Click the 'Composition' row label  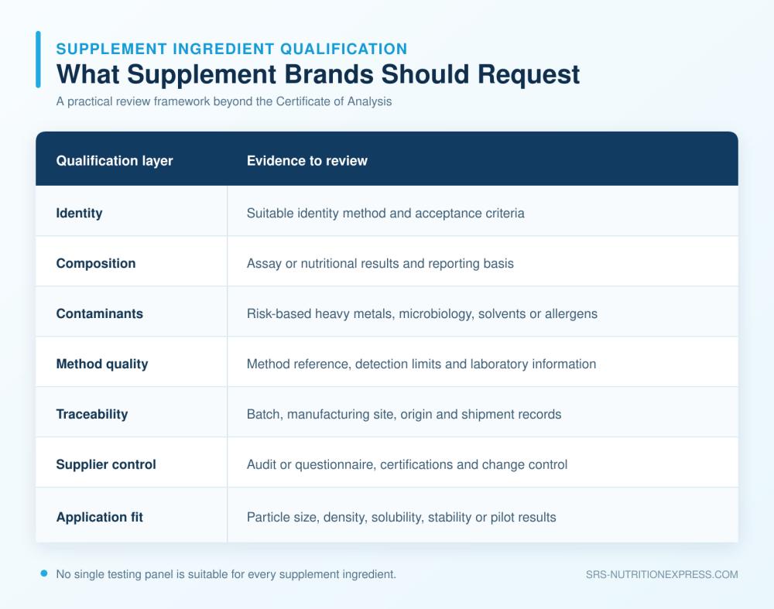[96, 264]
